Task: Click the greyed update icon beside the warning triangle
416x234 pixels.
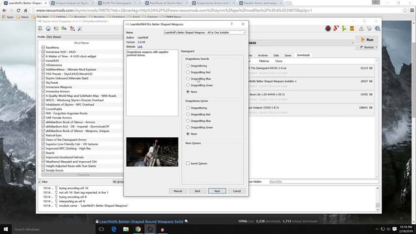Action: (369, 29)
